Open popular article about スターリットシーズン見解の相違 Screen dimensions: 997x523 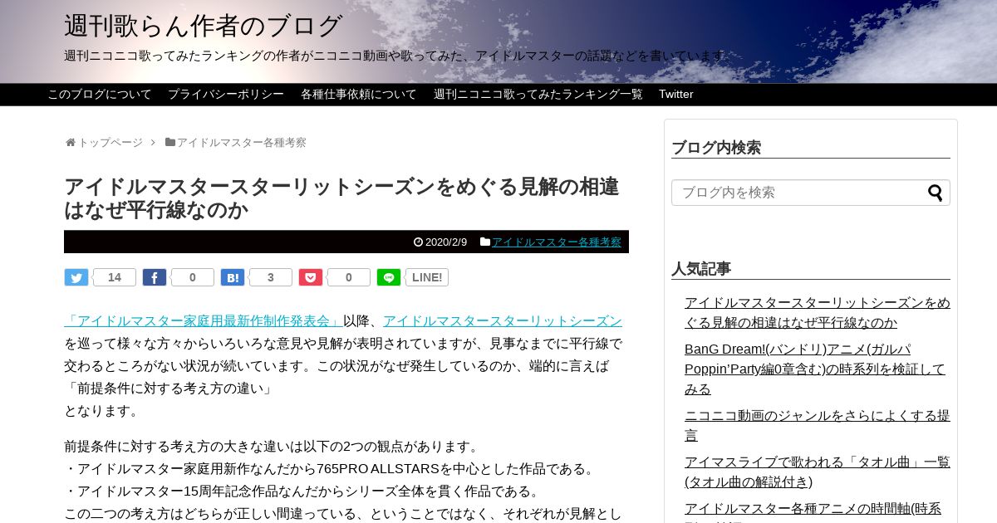818,312
